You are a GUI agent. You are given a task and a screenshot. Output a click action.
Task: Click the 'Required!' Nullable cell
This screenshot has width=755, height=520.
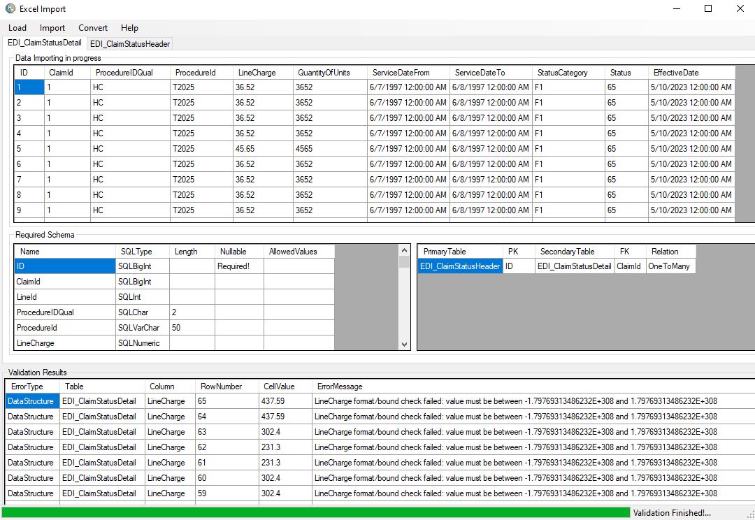[x=239, y=266]
